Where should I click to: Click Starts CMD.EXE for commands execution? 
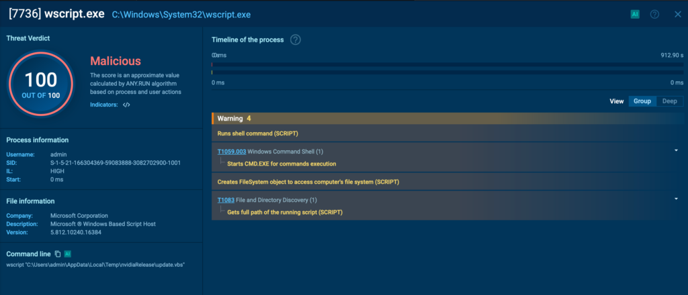282,164
